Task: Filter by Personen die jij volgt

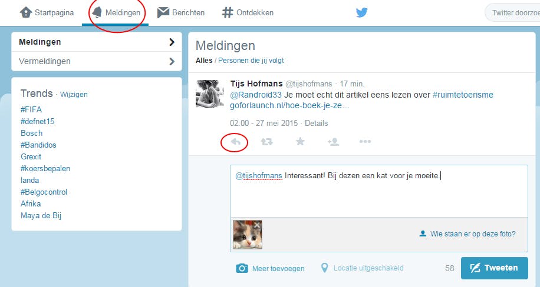Action: 251,61
